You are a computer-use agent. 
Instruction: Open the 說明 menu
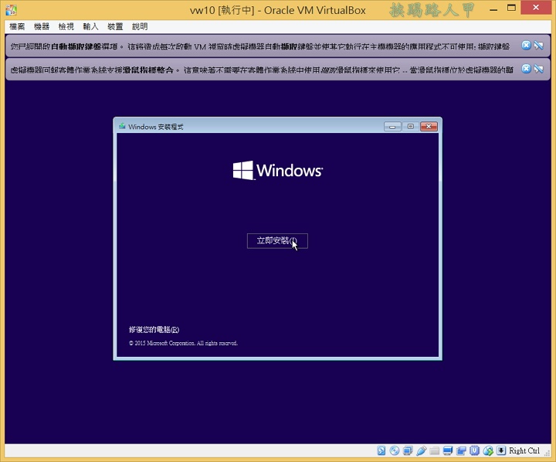click(x=140, y=26)
